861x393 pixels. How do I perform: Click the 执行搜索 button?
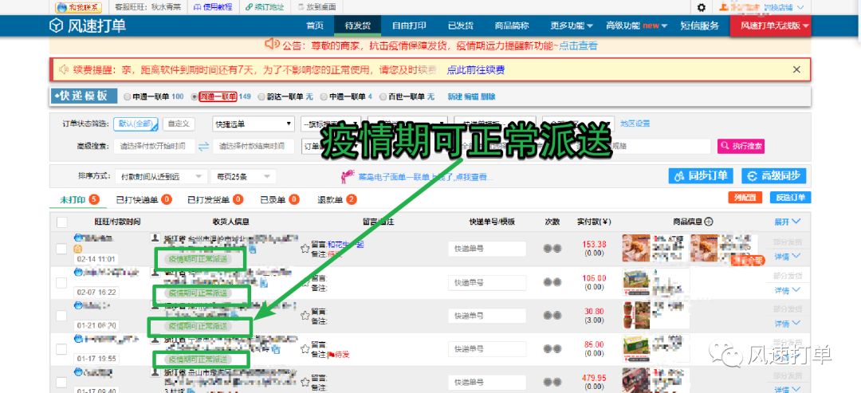pos(741,146)
